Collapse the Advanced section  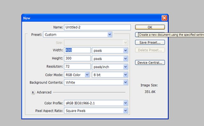(x=33, y=93)
